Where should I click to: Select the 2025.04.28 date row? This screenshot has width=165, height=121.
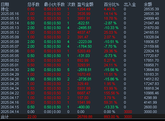point(10,79)
